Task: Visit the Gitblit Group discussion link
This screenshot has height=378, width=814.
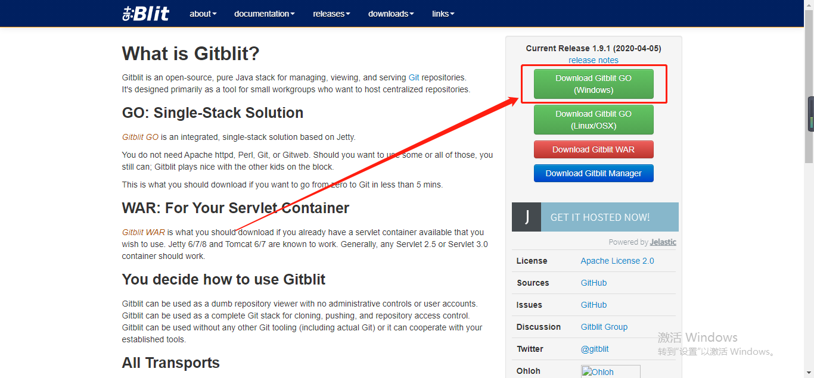Action: tap(604, 327)
